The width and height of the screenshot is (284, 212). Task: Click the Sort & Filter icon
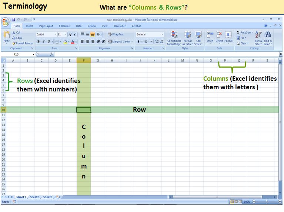(258, 35)
